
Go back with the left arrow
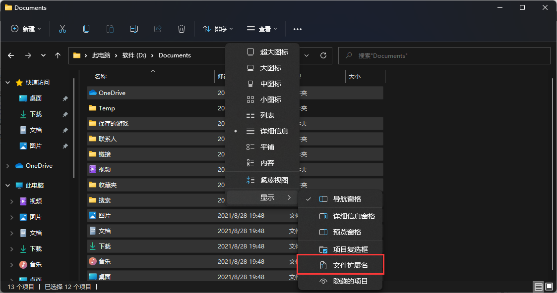click(x=11, y=55)
